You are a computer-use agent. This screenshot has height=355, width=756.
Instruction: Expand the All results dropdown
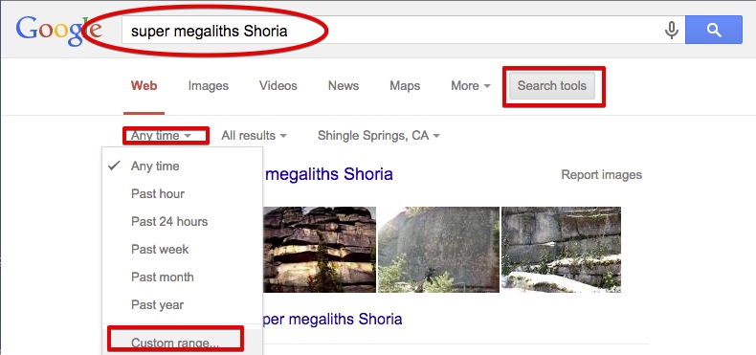pos(254,136)
